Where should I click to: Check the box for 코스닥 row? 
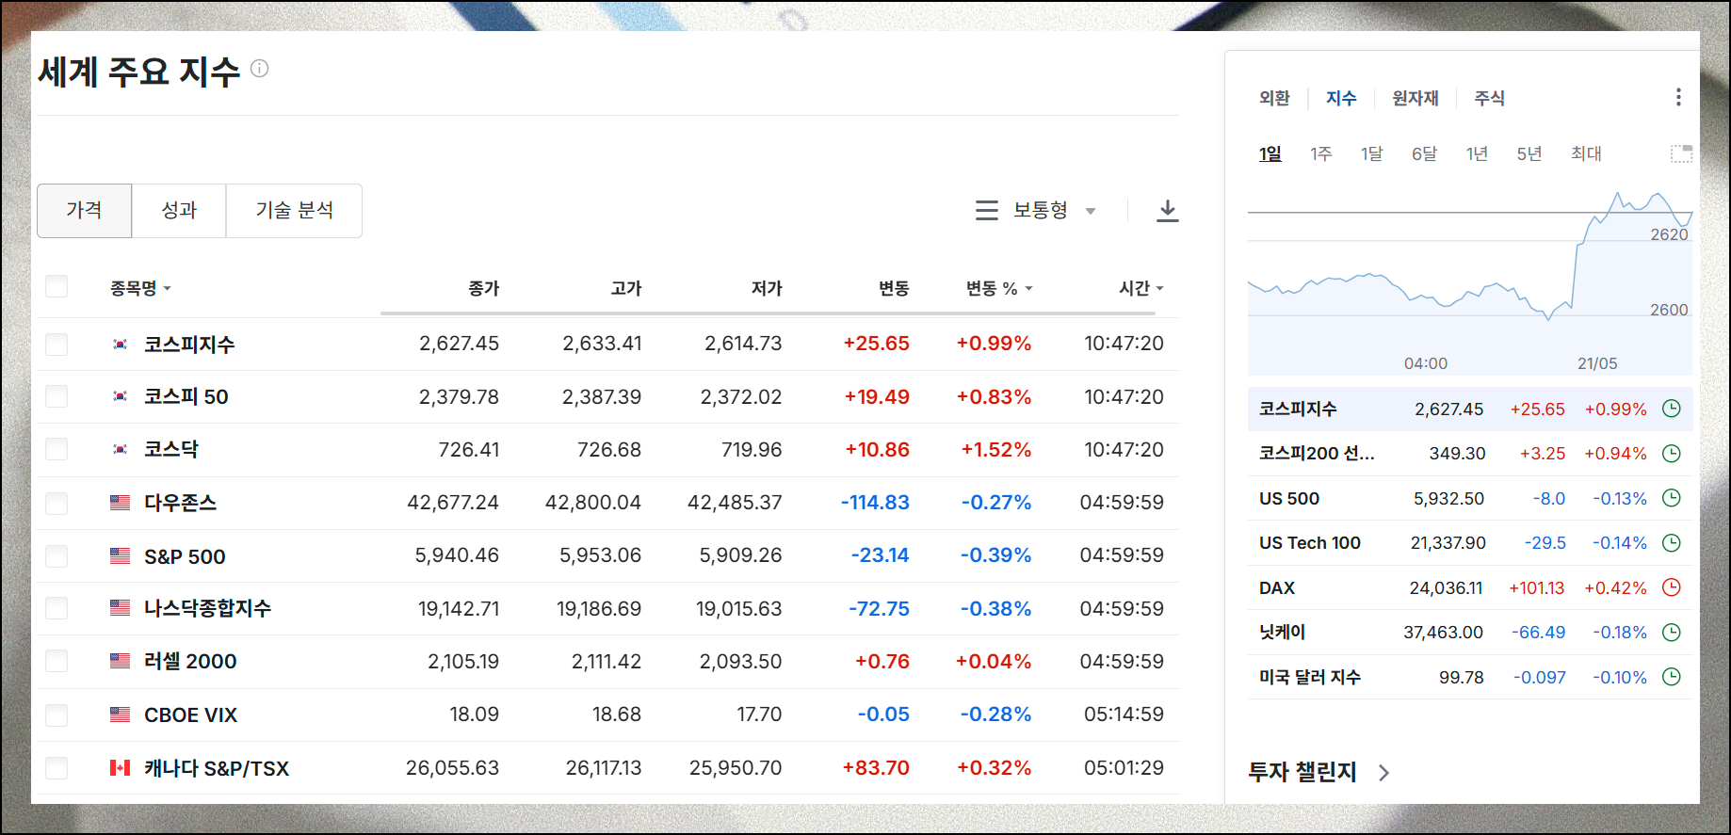pos(57,449)
